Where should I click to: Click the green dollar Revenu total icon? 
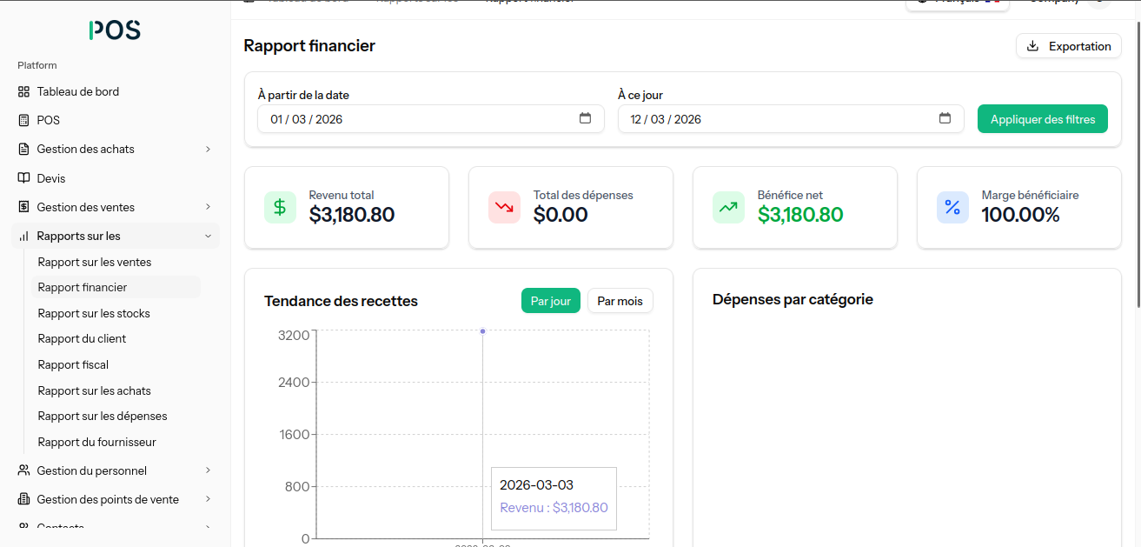(x=280, y=207)
